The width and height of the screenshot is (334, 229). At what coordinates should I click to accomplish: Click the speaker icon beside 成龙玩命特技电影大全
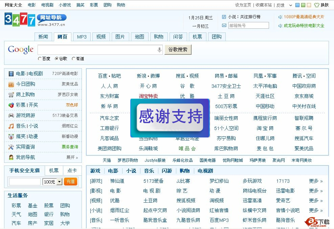click(x=280, y=26)
